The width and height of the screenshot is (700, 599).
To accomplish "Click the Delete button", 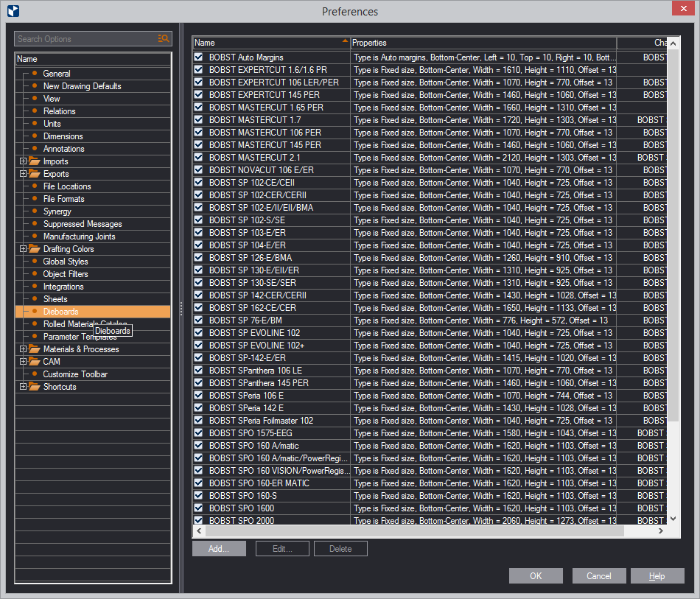I will tap(340, 549).
